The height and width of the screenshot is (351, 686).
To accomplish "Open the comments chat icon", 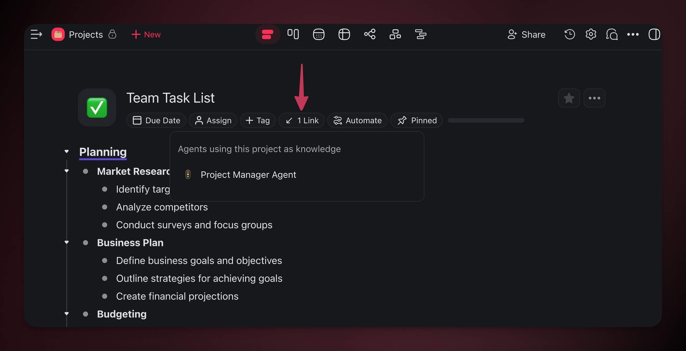I will click(x=612, y=34).
